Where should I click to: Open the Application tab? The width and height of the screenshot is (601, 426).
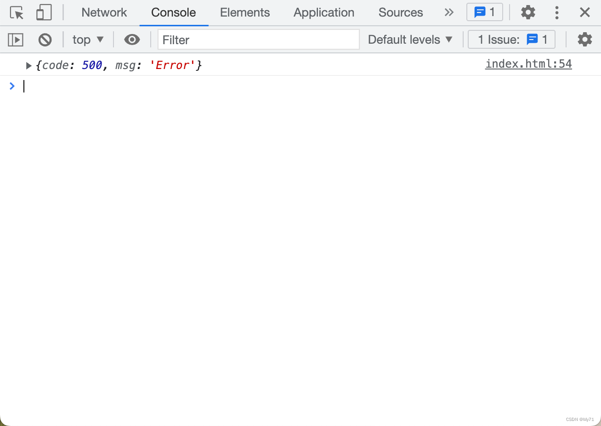point(324,12)
